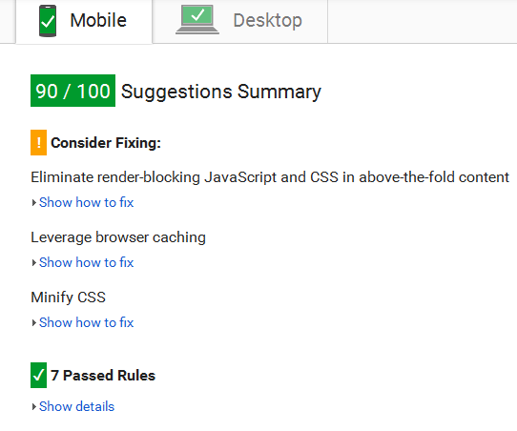Open Show how to fix for browser caching
This screenshot has height=431, width=517.
point(87,262)
